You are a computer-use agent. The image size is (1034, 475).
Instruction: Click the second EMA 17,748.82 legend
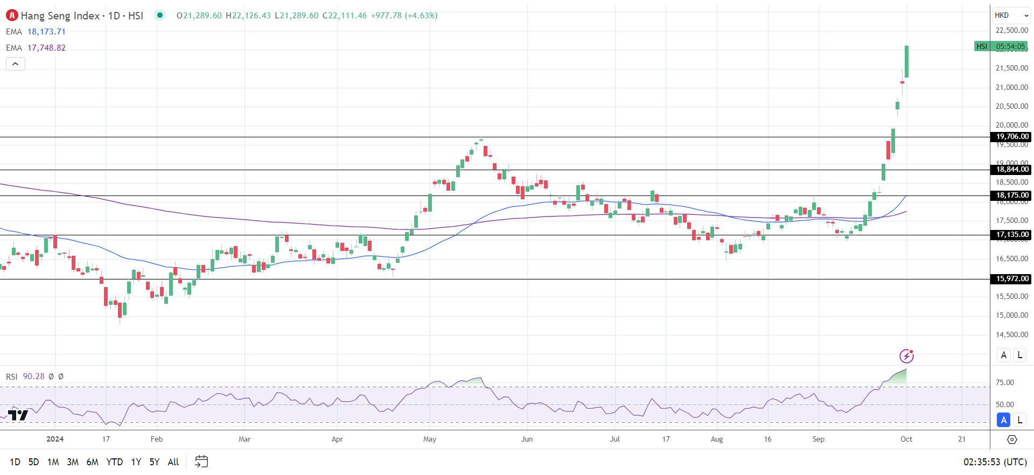point(36,48)
